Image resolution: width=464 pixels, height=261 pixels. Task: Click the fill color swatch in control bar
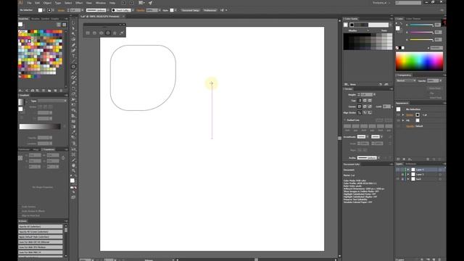click(x=41, y=10)
